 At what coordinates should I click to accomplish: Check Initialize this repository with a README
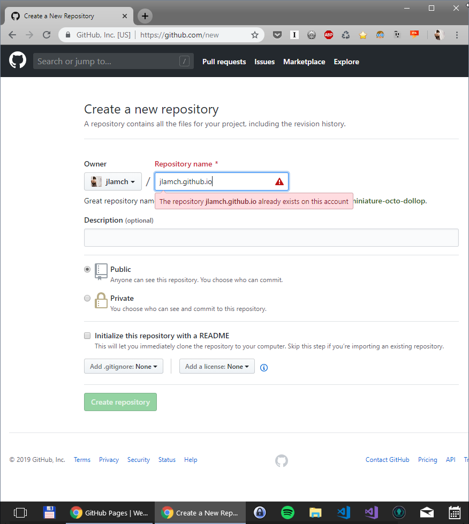87,336
